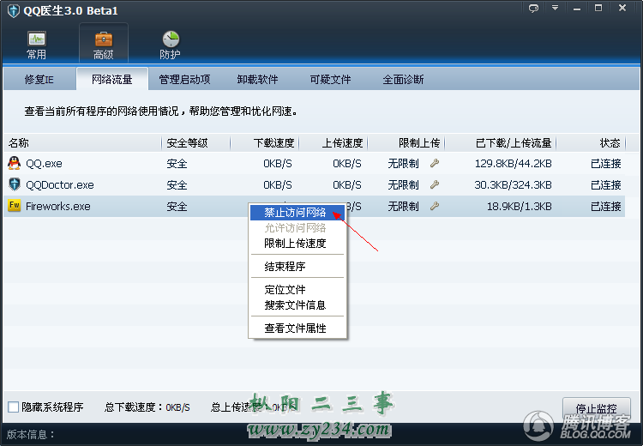643x446 pixels.
Task: Select the QQ.exe process name
Action: pyautogui.click(x=44, y=164)
